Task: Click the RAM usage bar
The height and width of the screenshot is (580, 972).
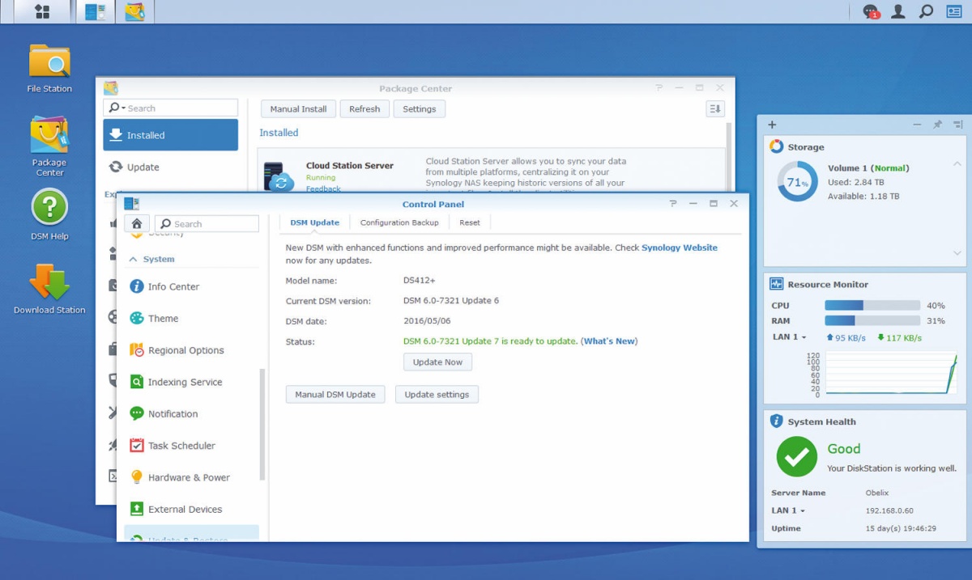Action: click(872, 320)
